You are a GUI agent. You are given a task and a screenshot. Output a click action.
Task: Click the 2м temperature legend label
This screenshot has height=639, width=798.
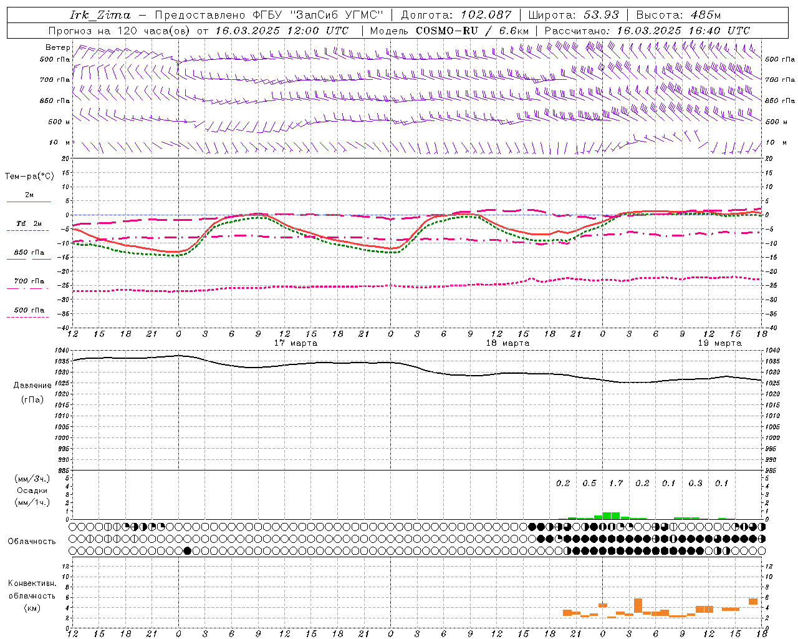29,195
